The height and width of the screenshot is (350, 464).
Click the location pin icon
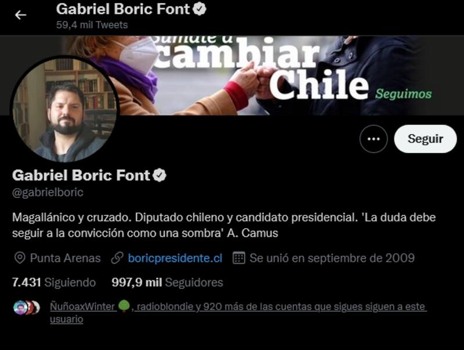20,258
